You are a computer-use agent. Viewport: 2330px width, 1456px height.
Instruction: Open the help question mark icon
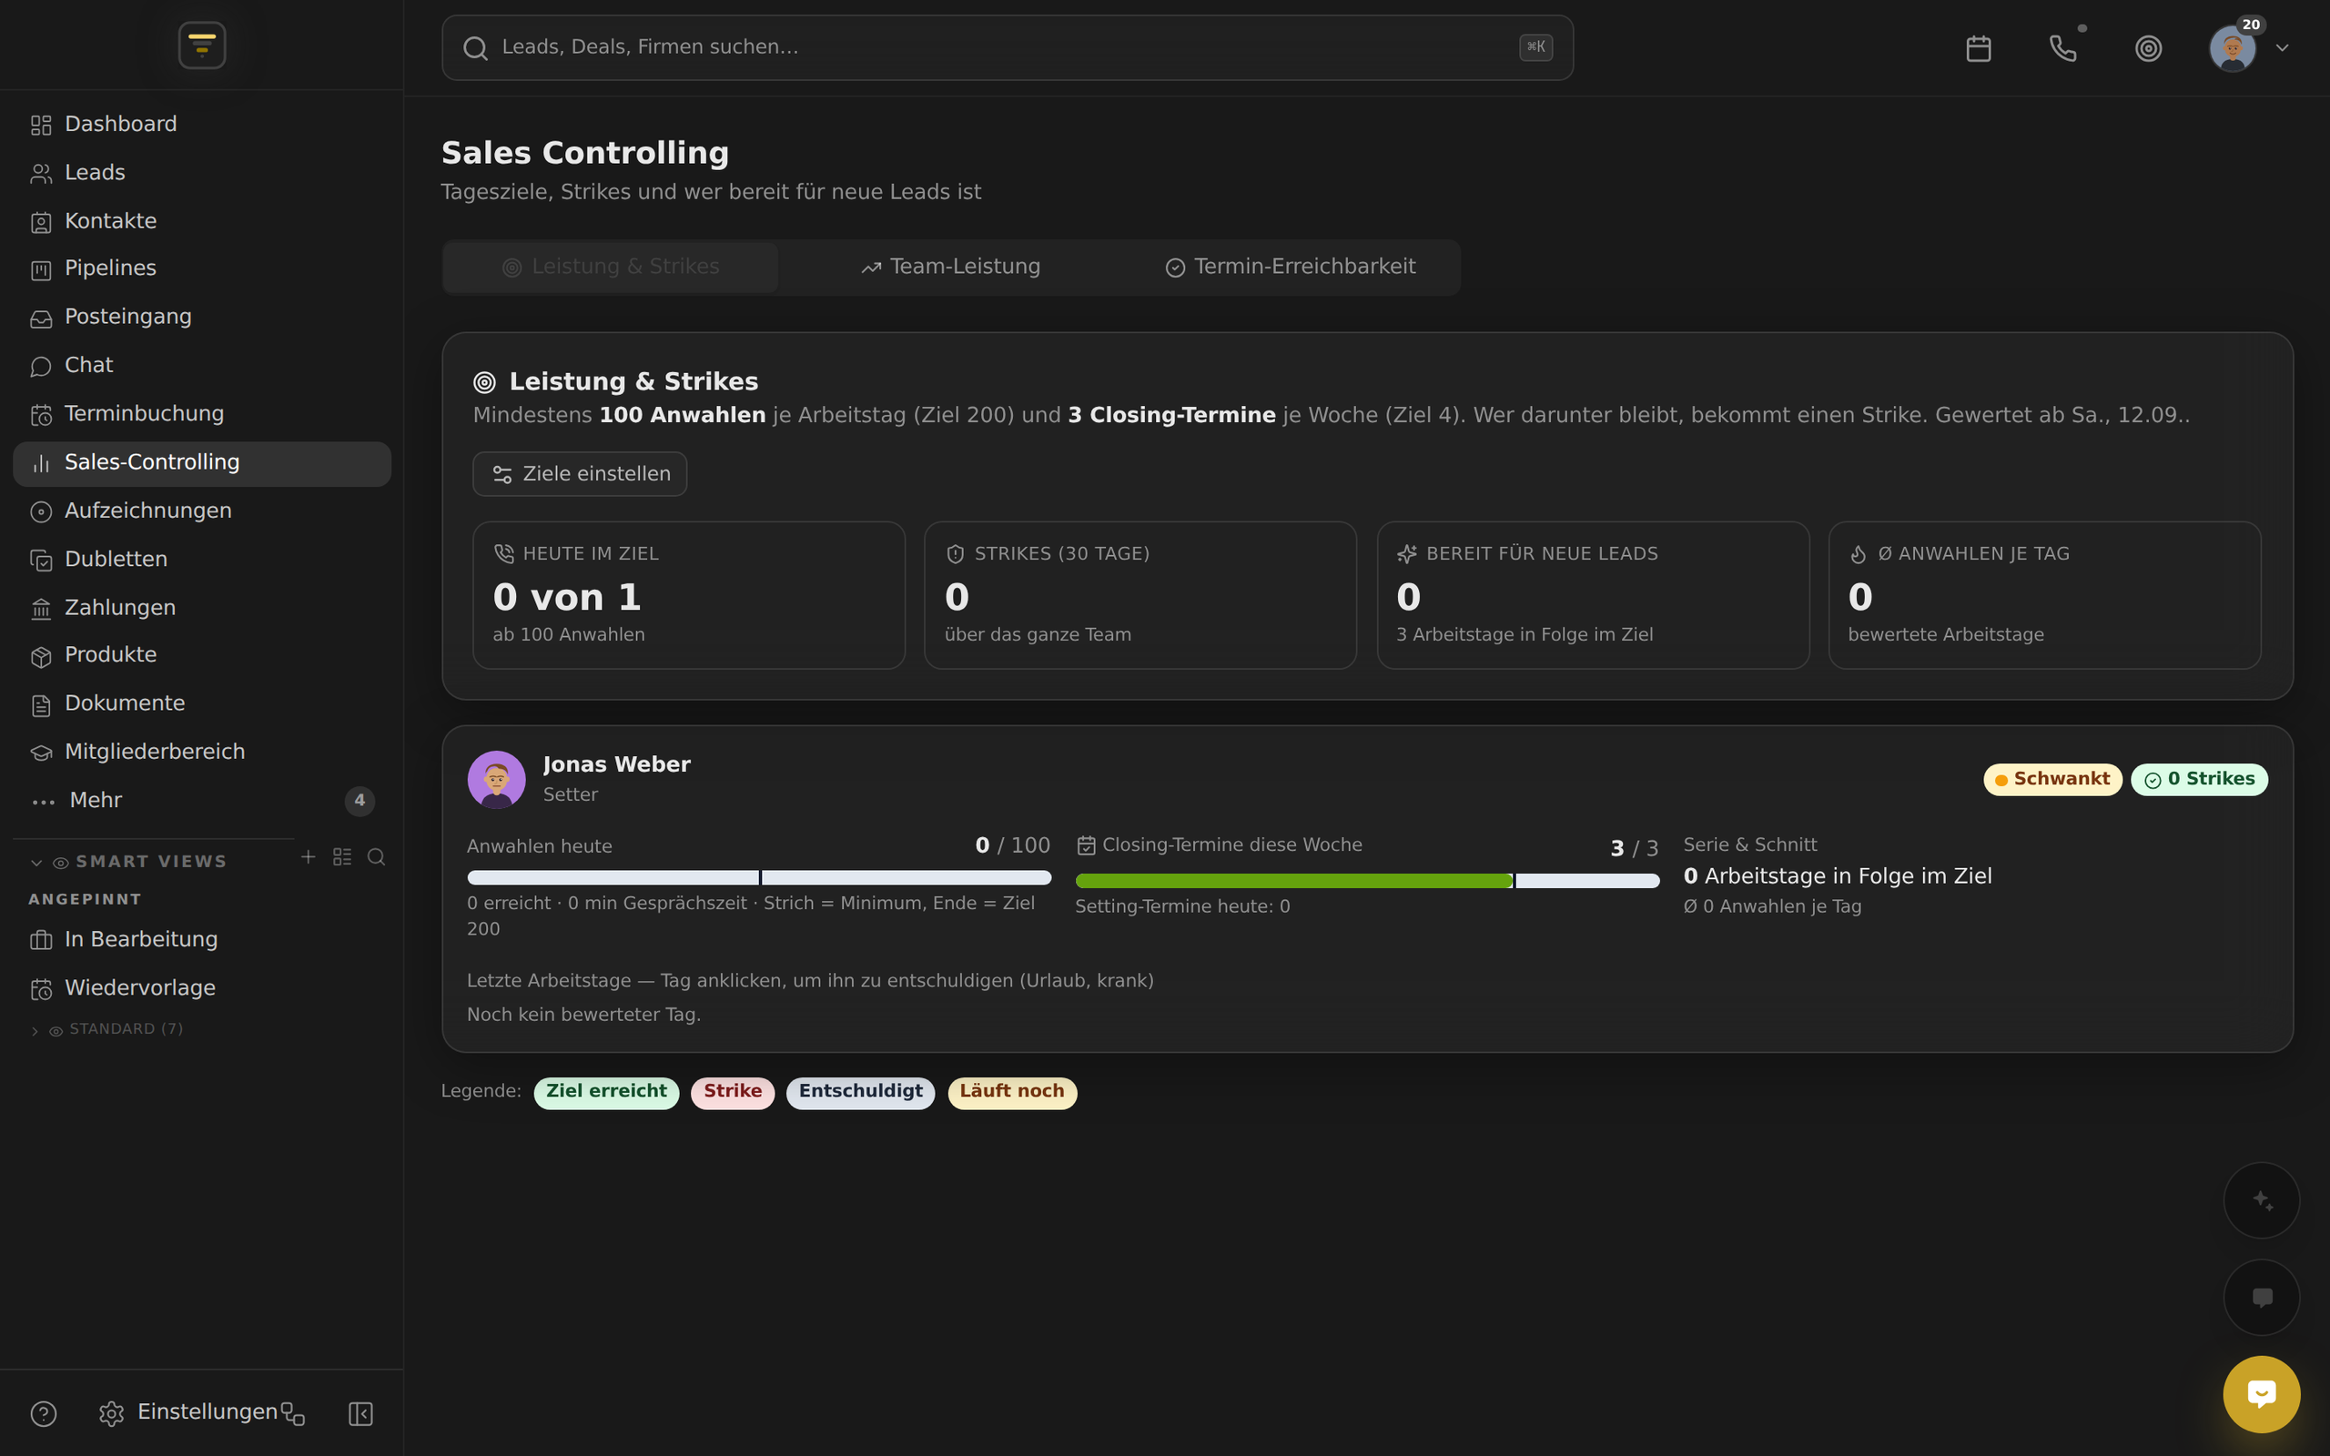[x=44, y=1412]
